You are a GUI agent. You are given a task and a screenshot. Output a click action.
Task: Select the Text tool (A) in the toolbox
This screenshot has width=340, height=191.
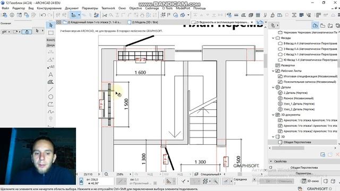pos(51,74)
